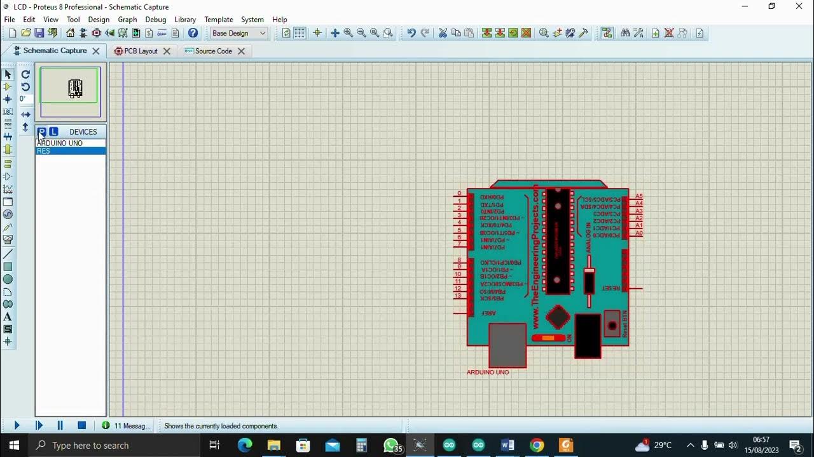Image resolution: width=814 pixels, height=457 pixels.
Task: Save the project with the floppy disk icon
Action: point(39,33)
